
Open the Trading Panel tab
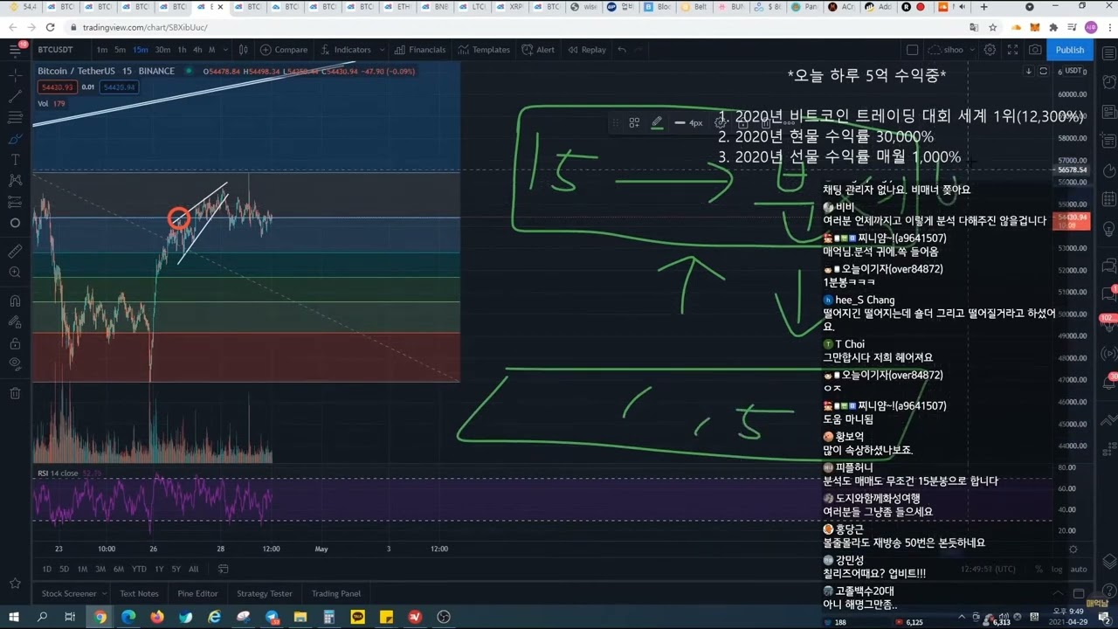336,593
